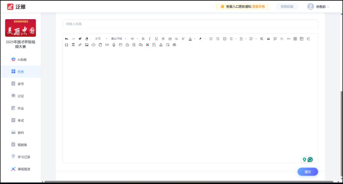
Task: Toggle subscript formatting
Action: click(x=177, y=39)
